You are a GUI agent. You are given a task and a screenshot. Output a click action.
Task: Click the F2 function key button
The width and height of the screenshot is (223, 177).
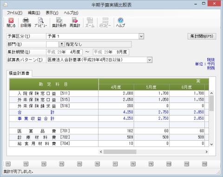[26, 164]
